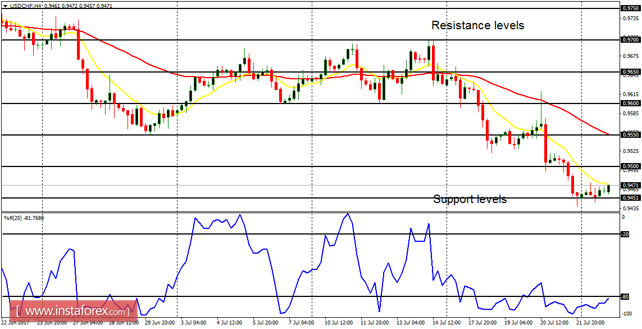Click the '4 Jul 12:00' time label
The height and width of the screenshot is (329, 642).
[x=230, y=323]
